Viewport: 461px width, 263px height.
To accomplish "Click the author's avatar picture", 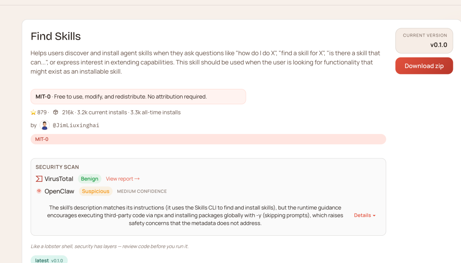I will pyautogui.click(x=44, y=125).
